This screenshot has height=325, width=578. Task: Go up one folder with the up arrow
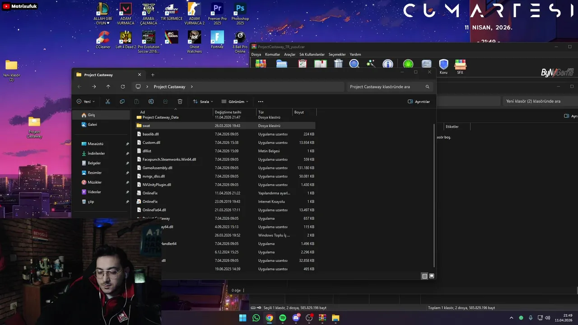pos(108,87)
